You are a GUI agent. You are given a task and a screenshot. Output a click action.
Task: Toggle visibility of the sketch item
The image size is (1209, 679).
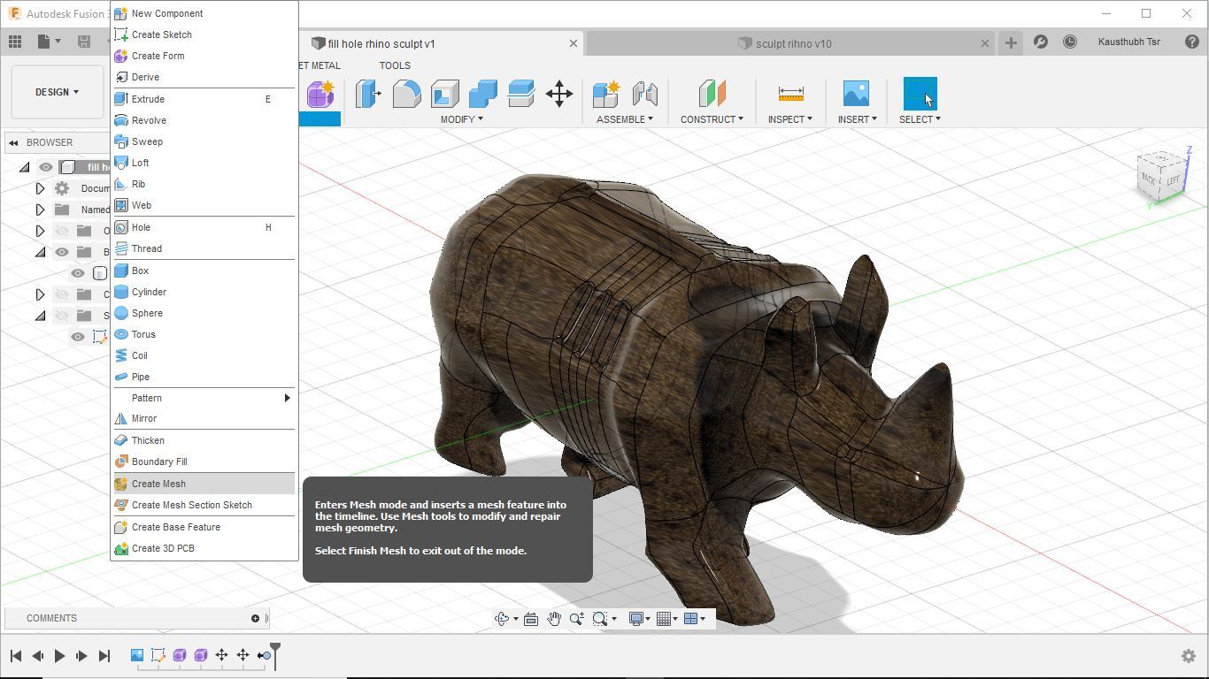pyautogui.click(x=78, y=337)
